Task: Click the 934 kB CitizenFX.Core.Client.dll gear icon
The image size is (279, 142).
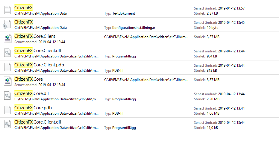Action: click(7, 53)
